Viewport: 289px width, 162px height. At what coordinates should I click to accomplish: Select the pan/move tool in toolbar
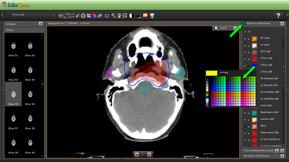tap(60, 15)
